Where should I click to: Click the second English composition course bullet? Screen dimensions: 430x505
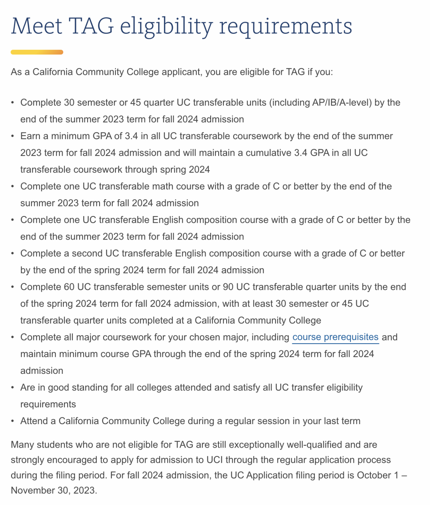pos(213,261)
